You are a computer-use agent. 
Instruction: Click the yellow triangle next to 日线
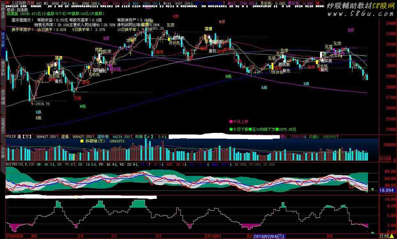coord(392,236)
